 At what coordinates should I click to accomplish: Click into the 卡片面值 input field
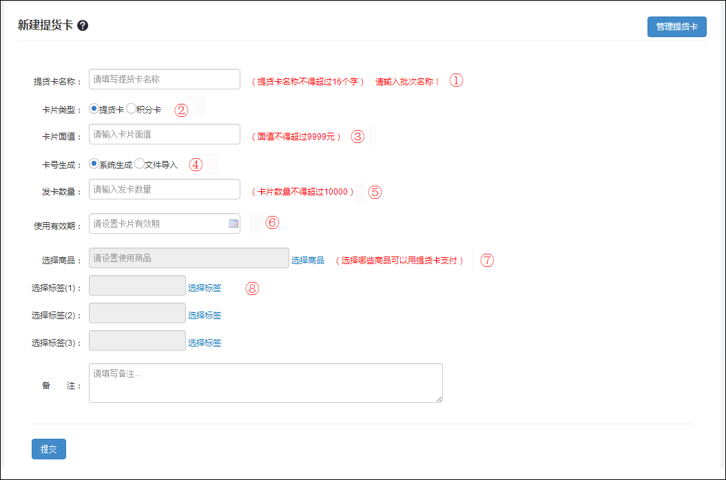[164, 135]
